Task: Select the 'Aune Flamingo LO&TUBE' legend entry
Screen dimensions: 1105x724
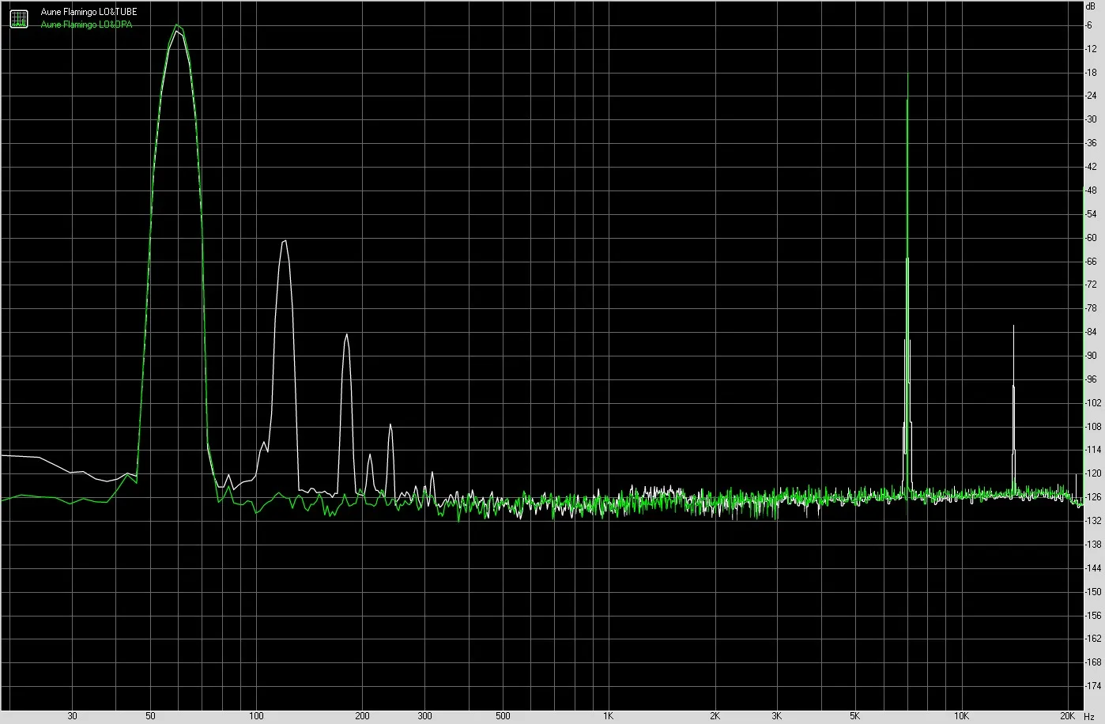Action: (89, 12)
